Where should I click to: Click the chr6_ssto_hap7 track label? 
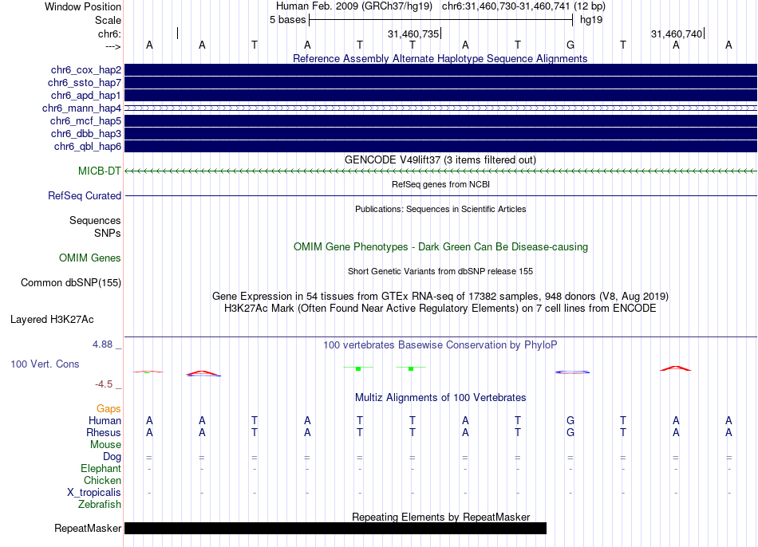pyautogui.click(x=85, y=83)
